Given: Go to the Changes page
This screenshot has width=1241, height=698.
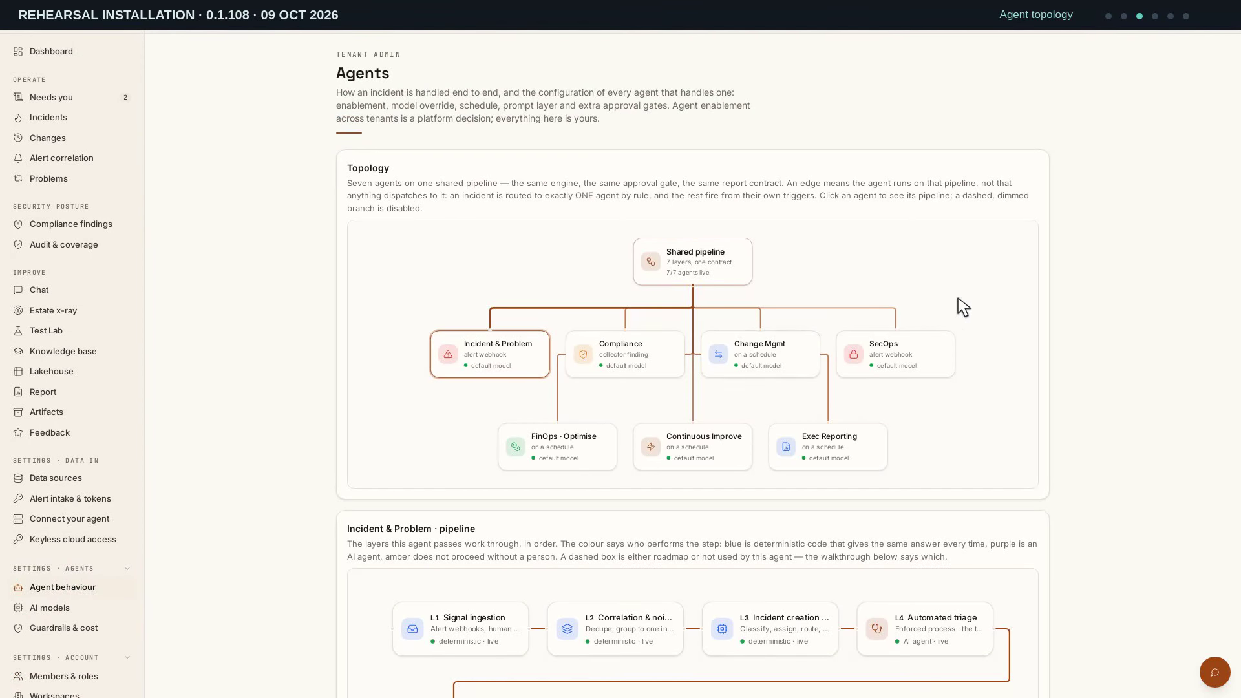Looking at the screenshot, I should pyautogui.click(x=72, y=138).
